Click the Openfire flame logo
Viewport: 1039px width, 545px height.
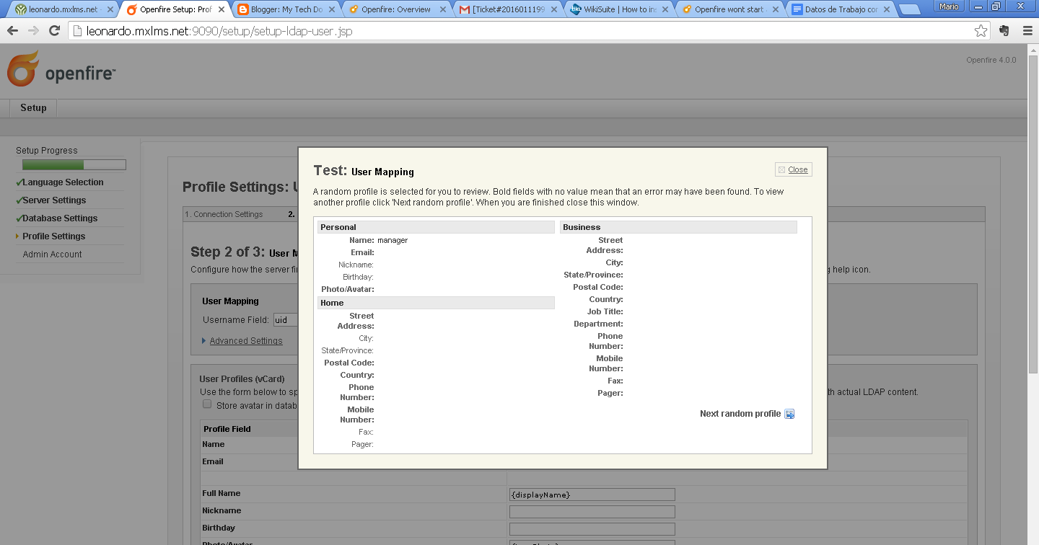[24, 69]
